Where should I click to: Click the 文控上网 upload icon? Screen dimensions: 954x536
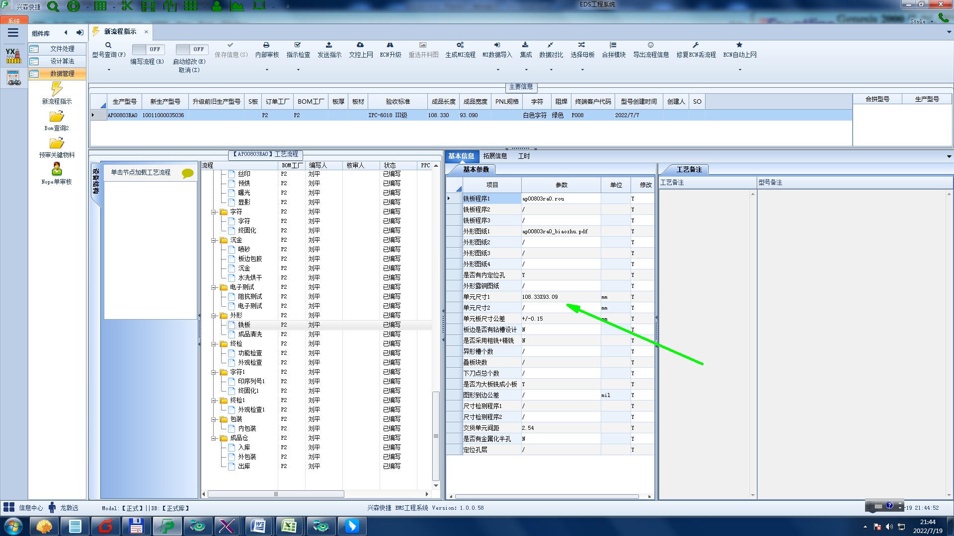click(x=360, y=45)
